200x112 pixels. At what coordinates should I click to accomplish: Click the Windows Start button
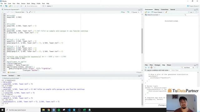click(x=2, y=110)
